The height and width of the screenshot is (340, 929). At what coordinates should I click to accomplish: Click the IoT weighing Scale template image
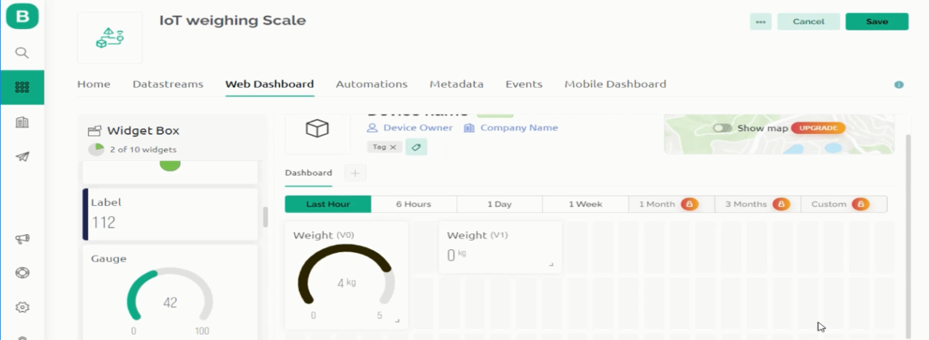pos(110,38)
